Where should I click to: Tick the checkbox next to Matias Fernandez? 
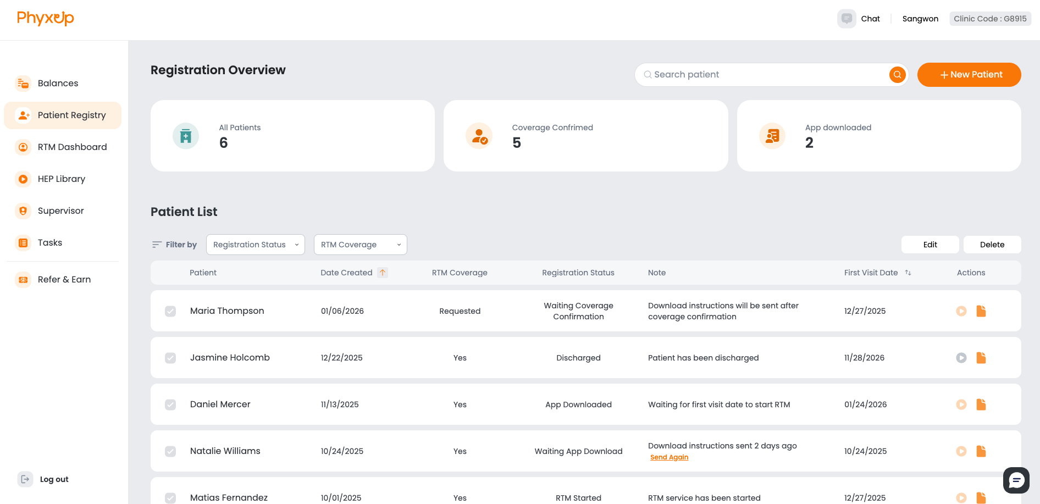[x=170, y=498]
